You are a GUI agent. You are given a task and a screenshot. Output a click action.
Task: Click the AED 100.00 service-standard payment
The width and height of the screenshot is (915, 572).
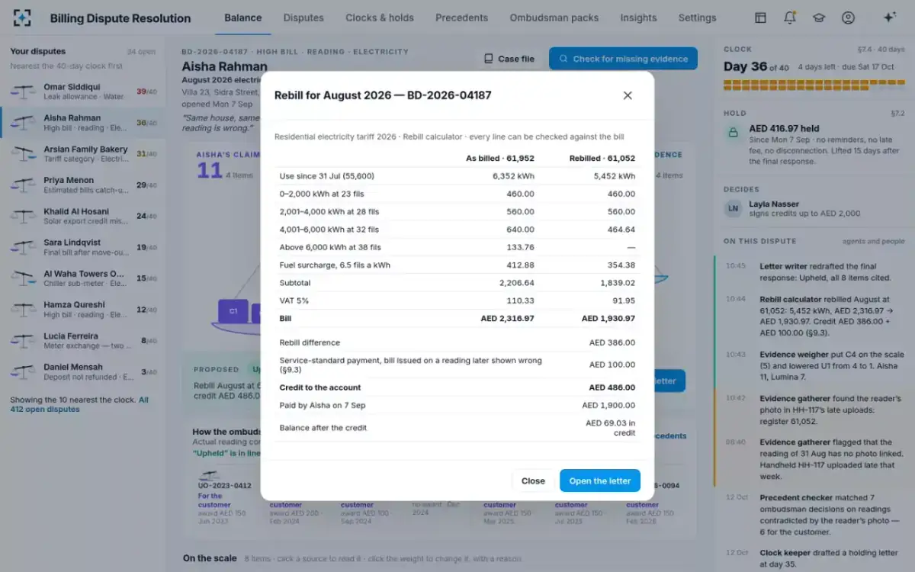pos(612,365)
